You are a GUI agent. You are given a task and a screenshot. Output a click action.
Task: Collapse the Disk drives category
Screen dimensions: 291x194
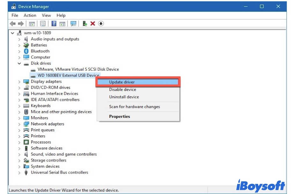19,63
